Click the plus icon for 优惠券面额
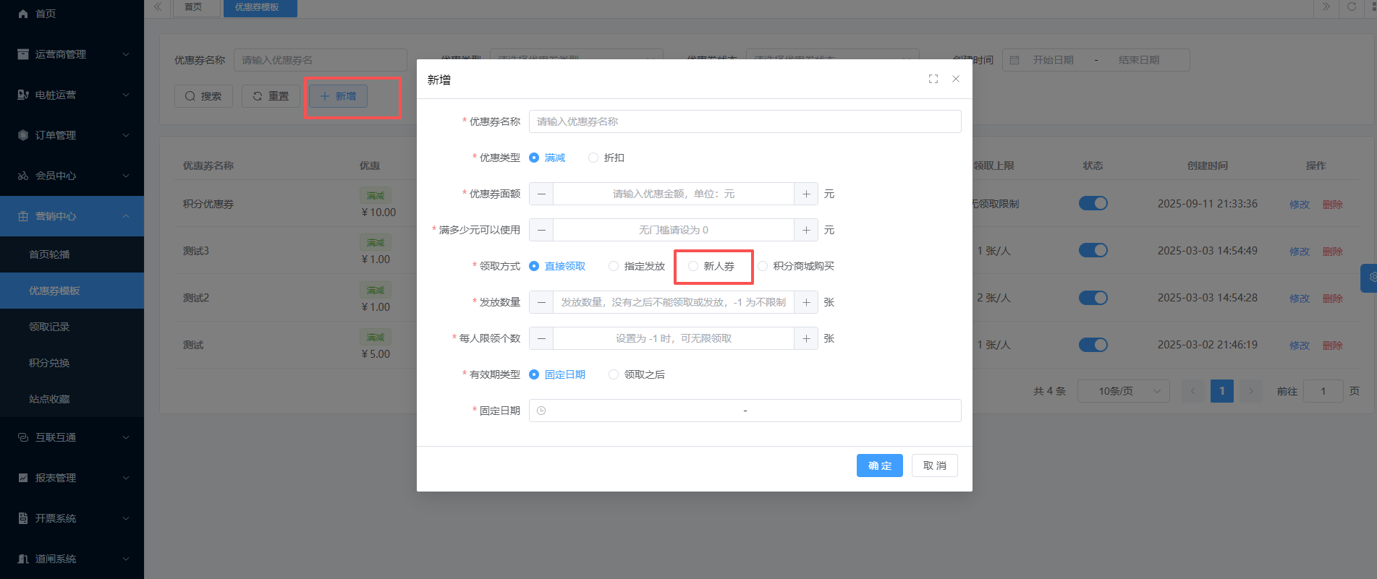This screenshot has height=579, width=1377. [806, 194]
